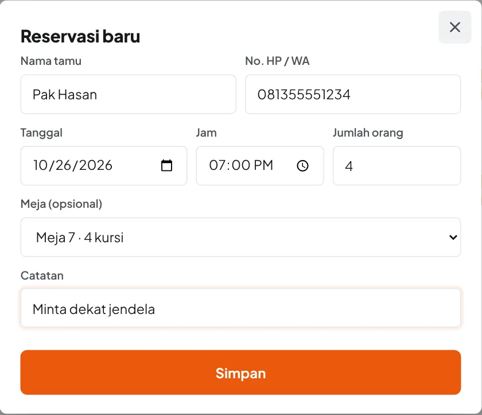Open the clock picker icon in Jam
This screenshot has height=415, width=482.
(302, 166)
